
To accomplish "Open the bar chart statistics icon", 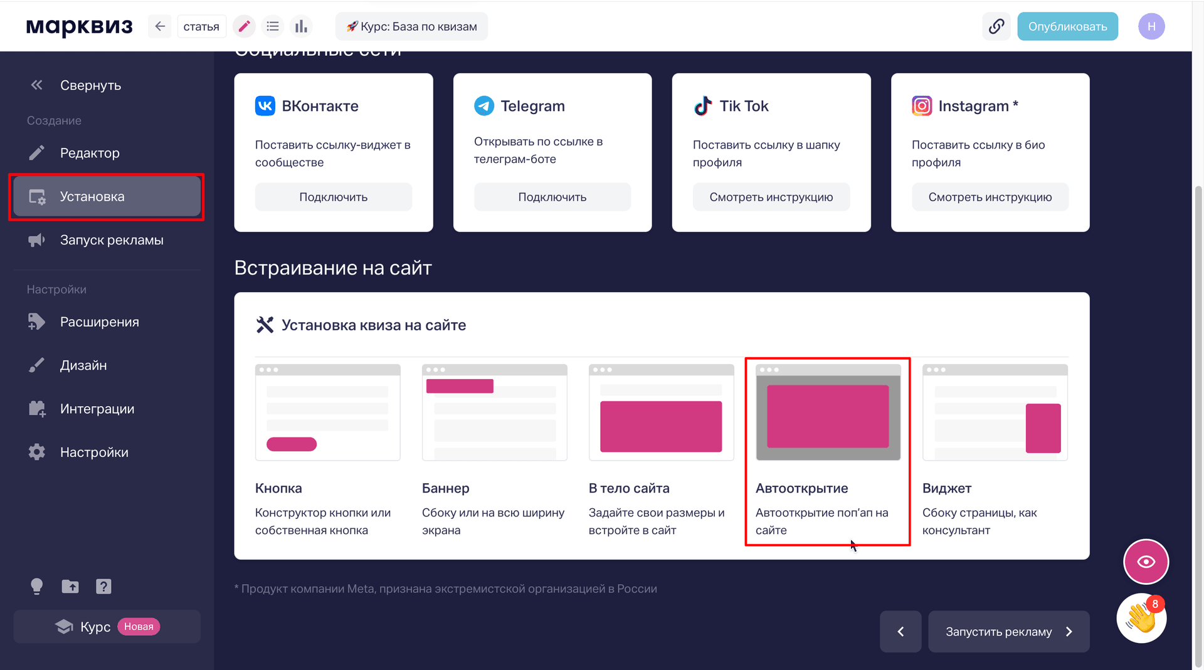I will [x=302, y=26].
